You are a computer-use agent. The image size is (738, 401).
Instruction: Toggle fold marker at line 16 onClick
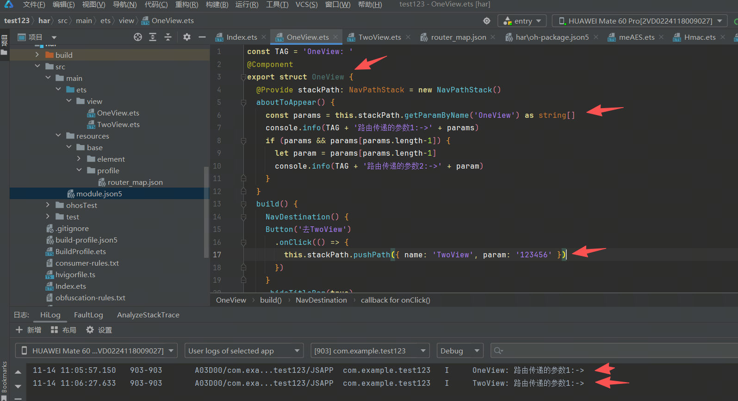(x=243, y=242)
